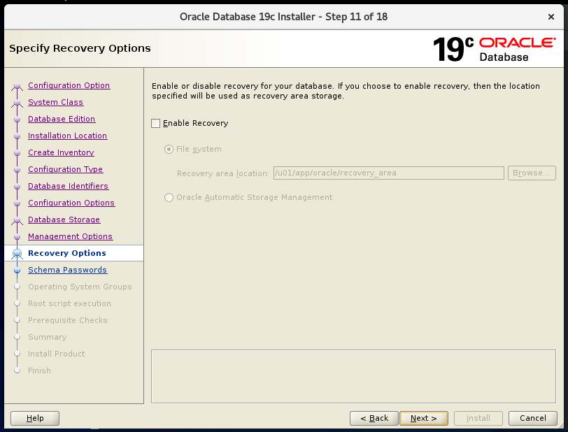Open Configuration Type step link
The image size is (568, 432).
(x=65, y=169)
